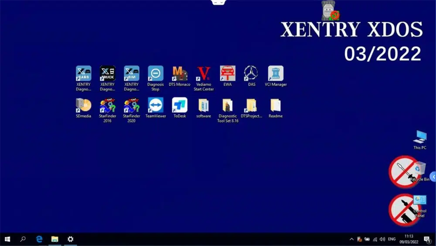Select the EWA desktop icon
Image resolution: width=436 pixels, height=246 pixels.
228,76
